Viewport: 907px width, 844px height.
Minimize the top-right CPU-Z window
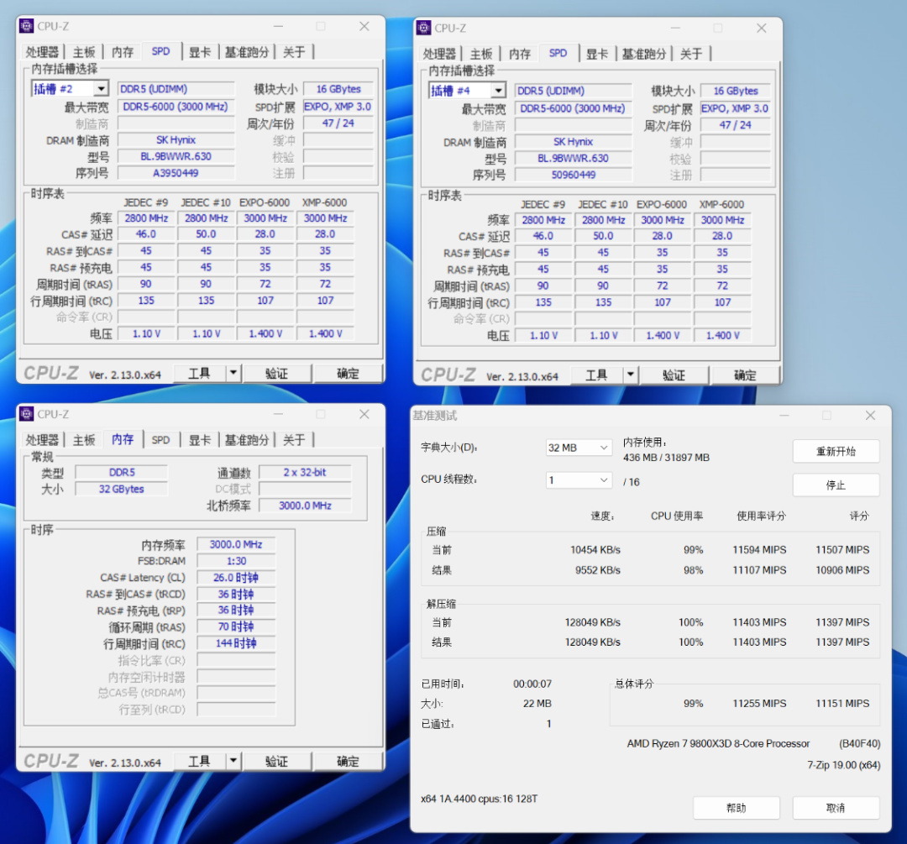click(675, 28)
